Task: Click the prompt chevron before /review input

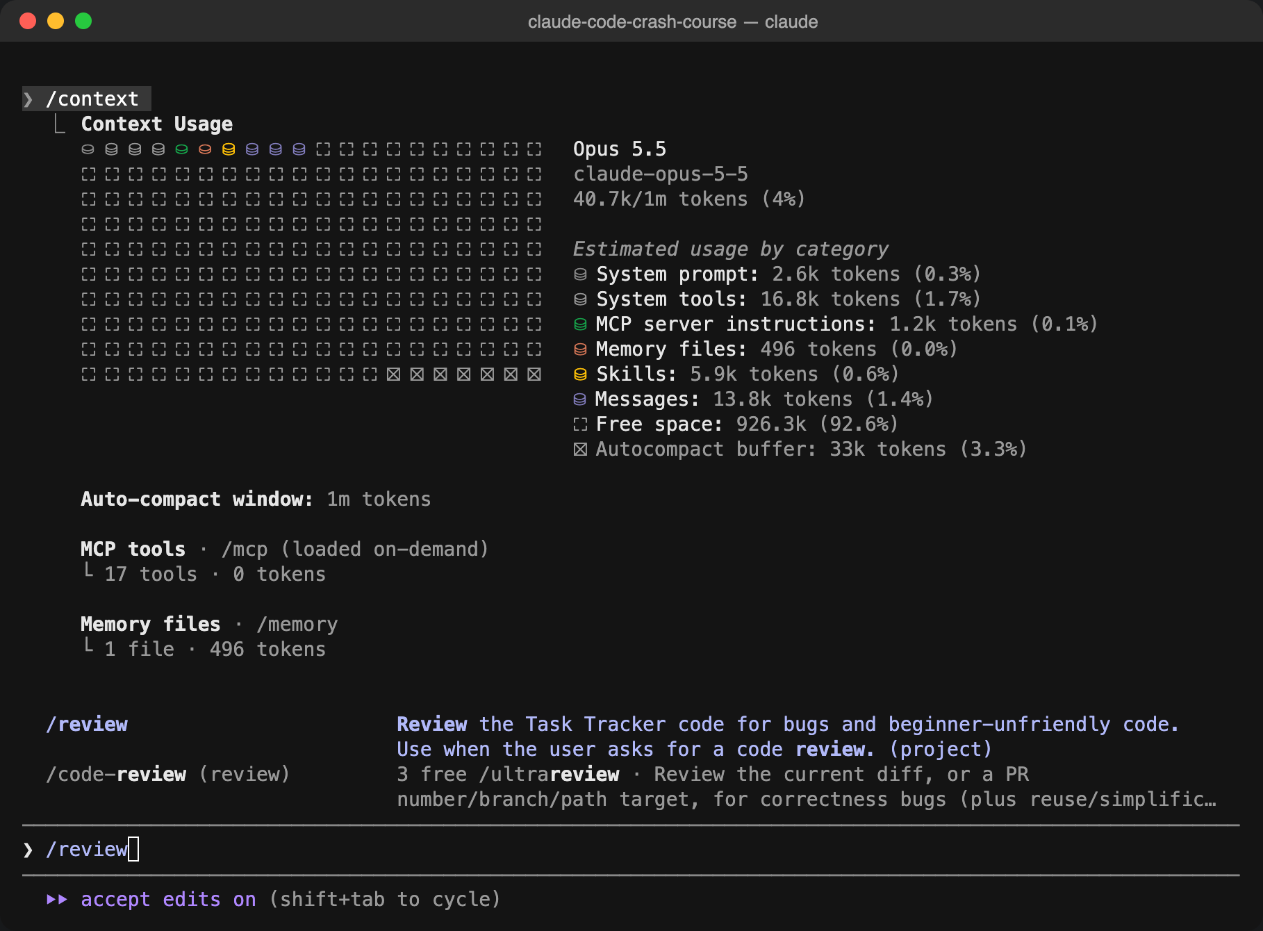Action: (28, 850)
